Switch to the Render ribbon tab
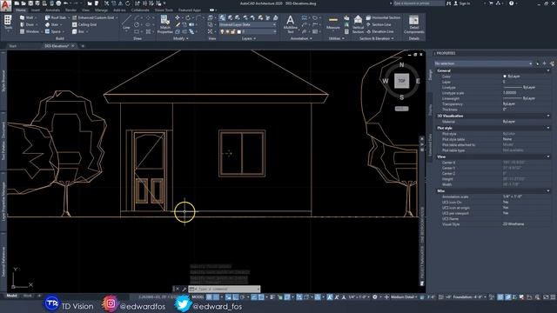 tap(70, 10)
